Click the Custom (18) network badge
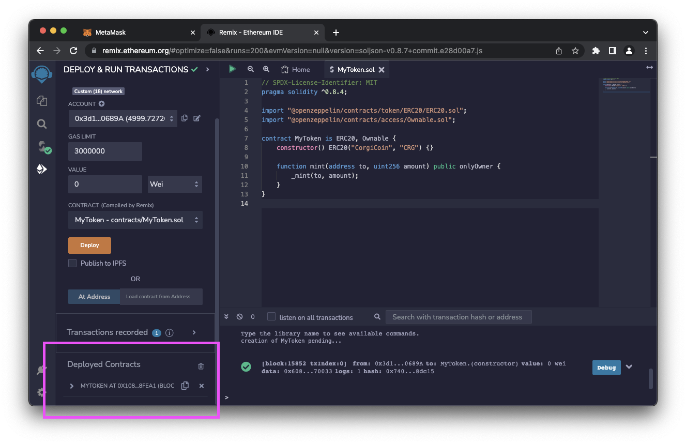686x444 pixels. click(x=98, y=91)
